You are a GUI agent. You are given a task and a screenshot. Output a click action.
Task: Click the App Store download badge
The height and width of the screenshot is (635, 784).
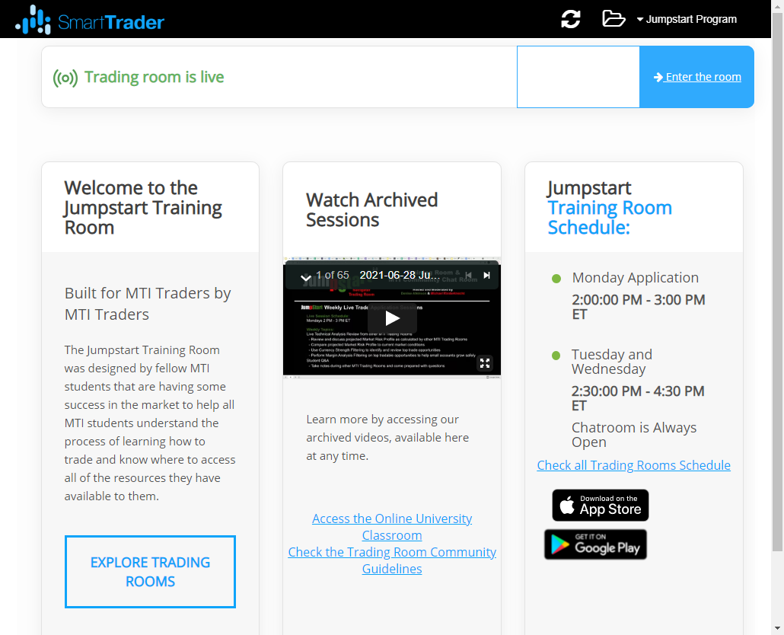(600, 505)
